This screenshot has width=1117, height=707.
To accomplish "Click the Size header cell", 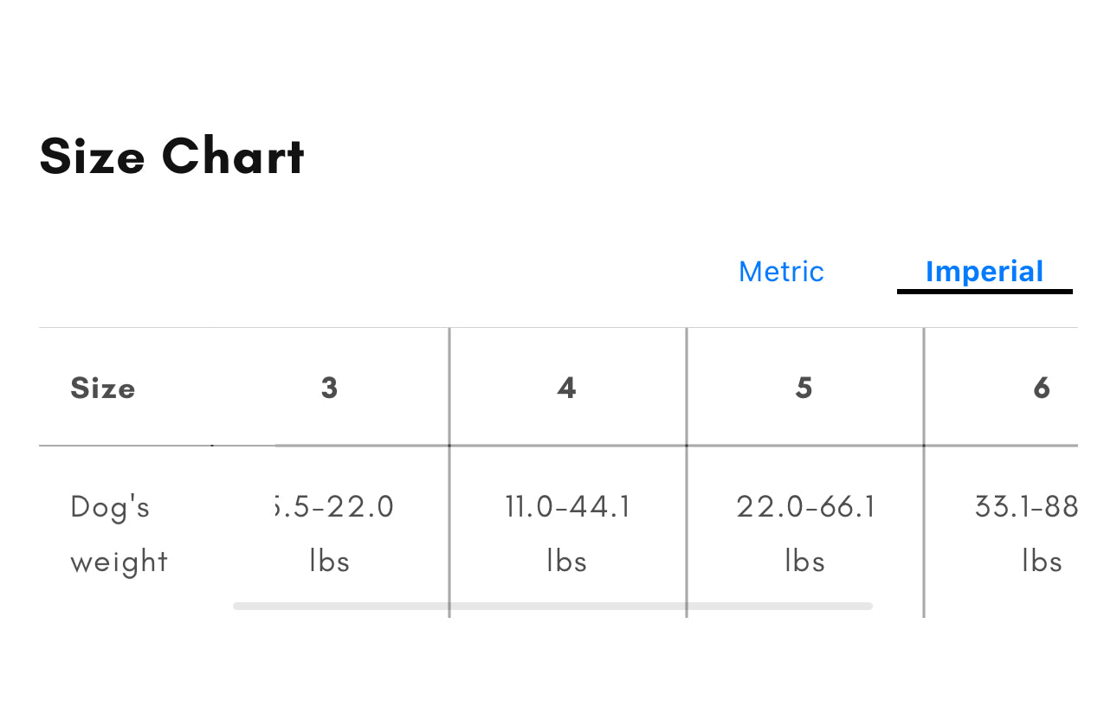I will (x=103, y=388).
